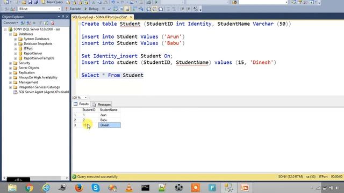Click the green Start arrow in top toolbar
Screen dimensions: 344x193
tap(156, 2)
